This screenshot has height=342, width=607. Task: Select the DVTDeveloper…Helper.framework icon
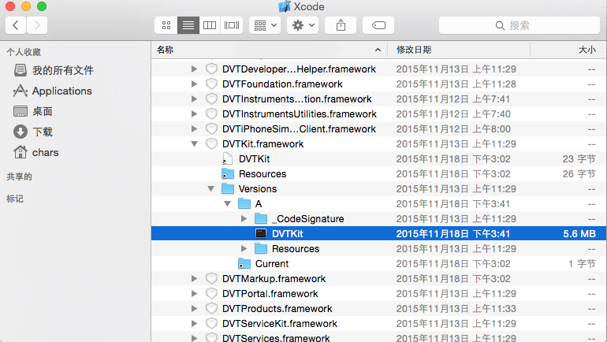coord(211,69)
